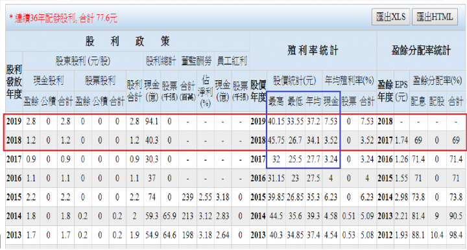
Task: Click the 員工紅利 header
Action: click(232, 62)
